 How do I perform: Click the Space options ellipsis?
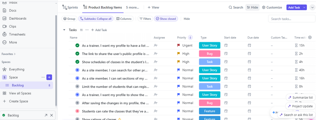43,77
